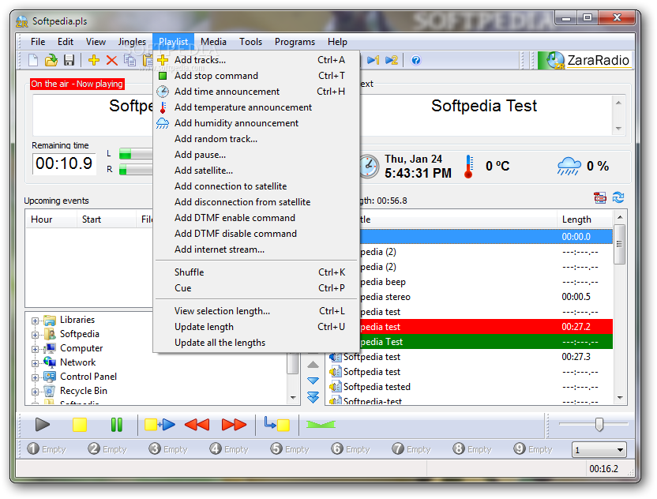Expand the Libraries tree node
This screenshot has width=657, height=499.
36,321
